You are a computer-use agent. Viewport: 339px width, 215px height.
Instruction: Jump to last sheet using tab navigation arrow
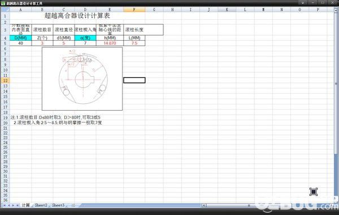[18, 205]
